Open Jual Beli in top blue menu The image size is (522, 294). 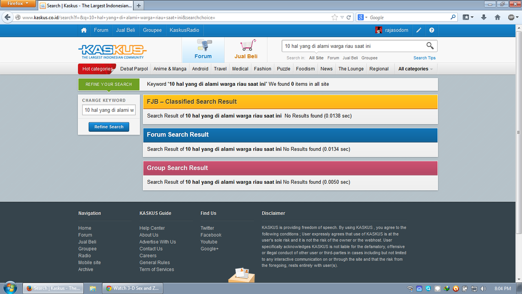click(126, 30)
